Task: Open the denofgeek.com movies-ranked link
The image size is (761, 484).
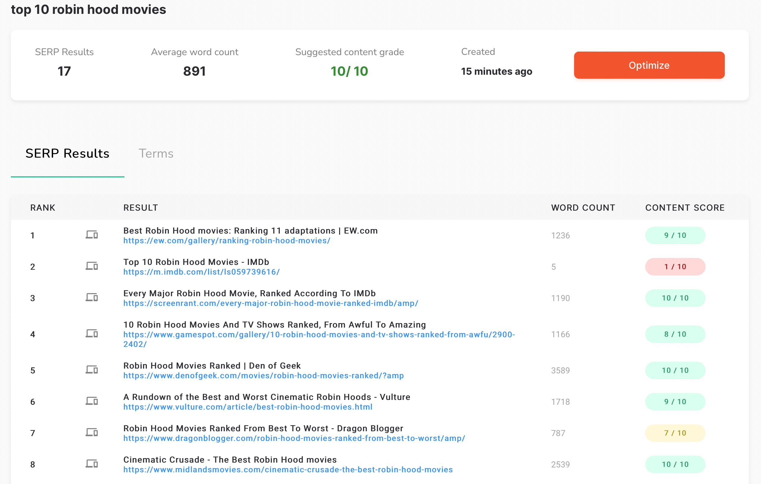Action: click(263, 376)
